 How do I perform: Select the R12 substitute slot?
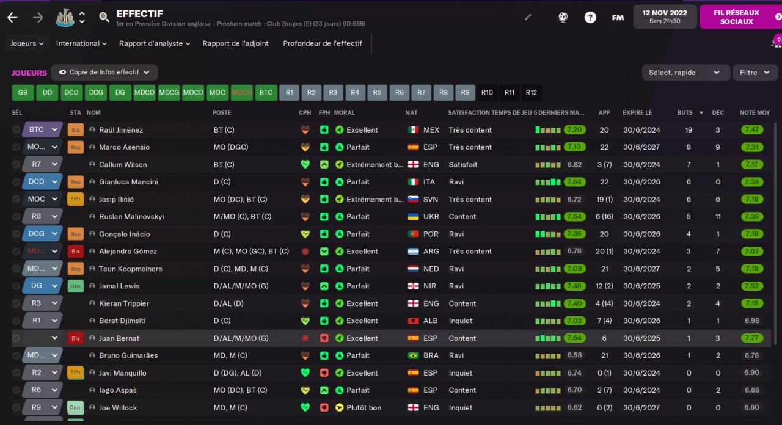(x=532, y=93)
